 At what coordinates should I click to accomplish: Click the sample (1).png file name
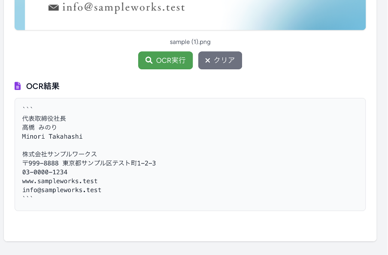click(x=190, y=42)
